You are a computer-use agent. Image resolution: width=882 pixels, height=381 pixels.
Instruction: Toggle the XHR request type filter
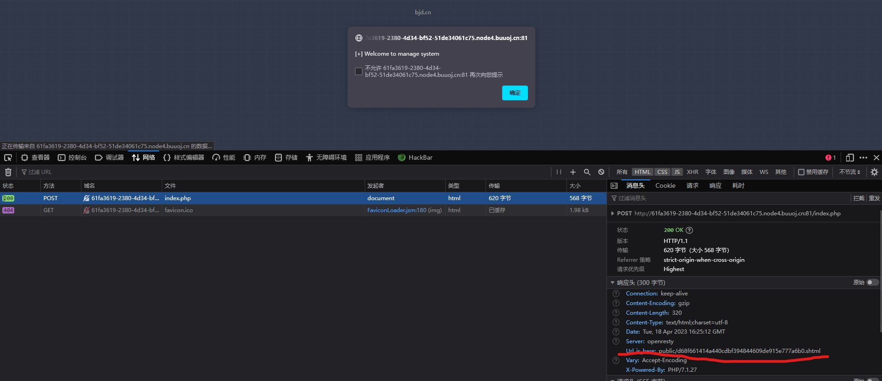693,172
